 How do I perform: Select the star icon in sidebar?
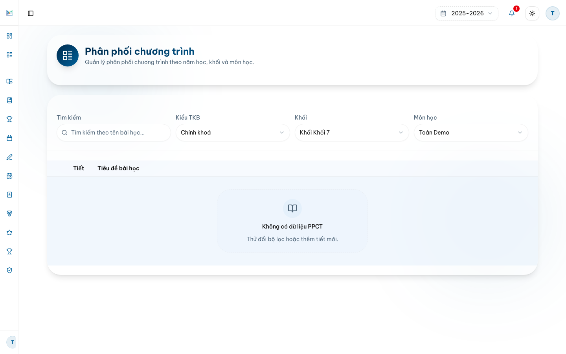coord(9,232)
